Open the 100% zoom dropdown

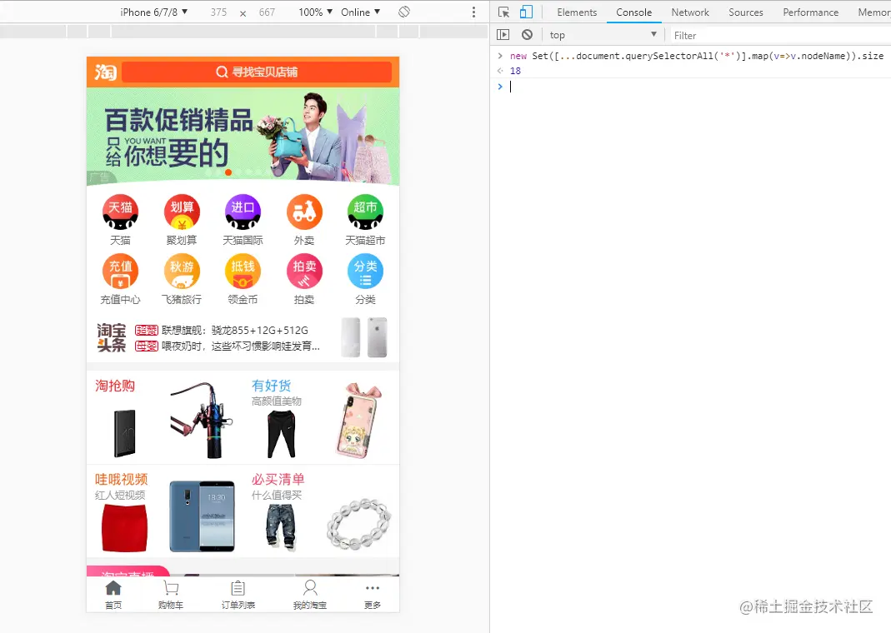click(x=315, y=12)
